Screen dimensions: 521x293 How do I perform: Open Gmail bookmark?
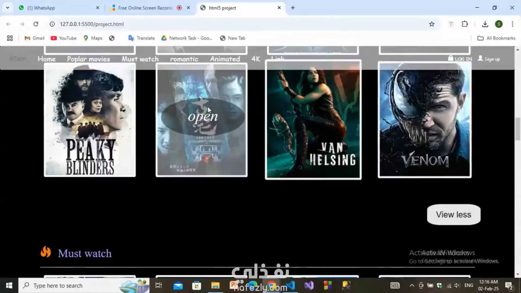click(34, 38)
